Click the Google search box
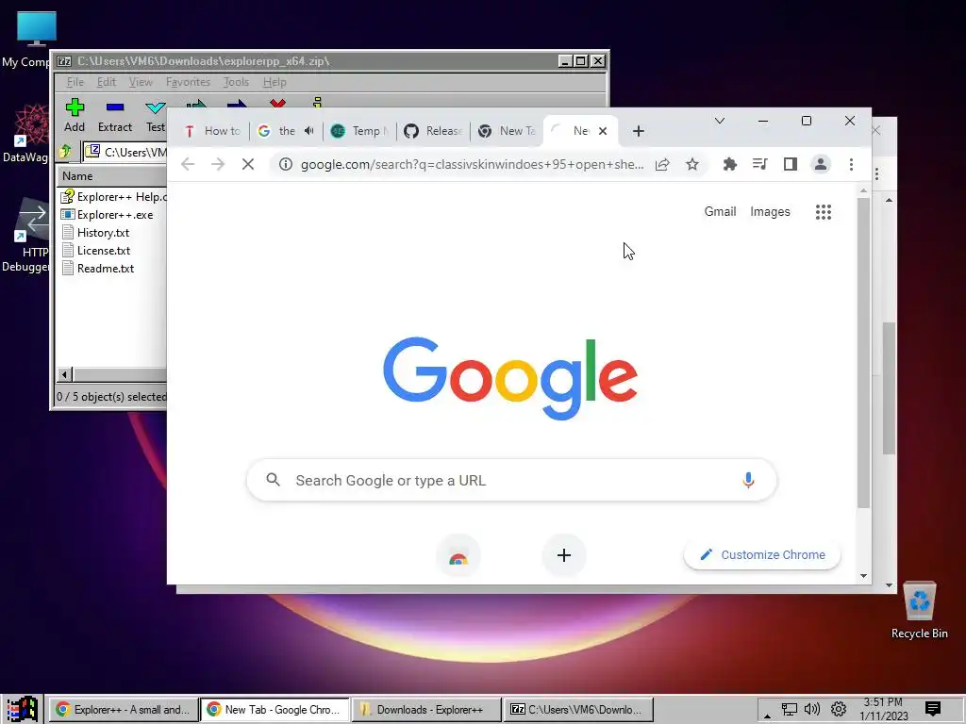 511,480
